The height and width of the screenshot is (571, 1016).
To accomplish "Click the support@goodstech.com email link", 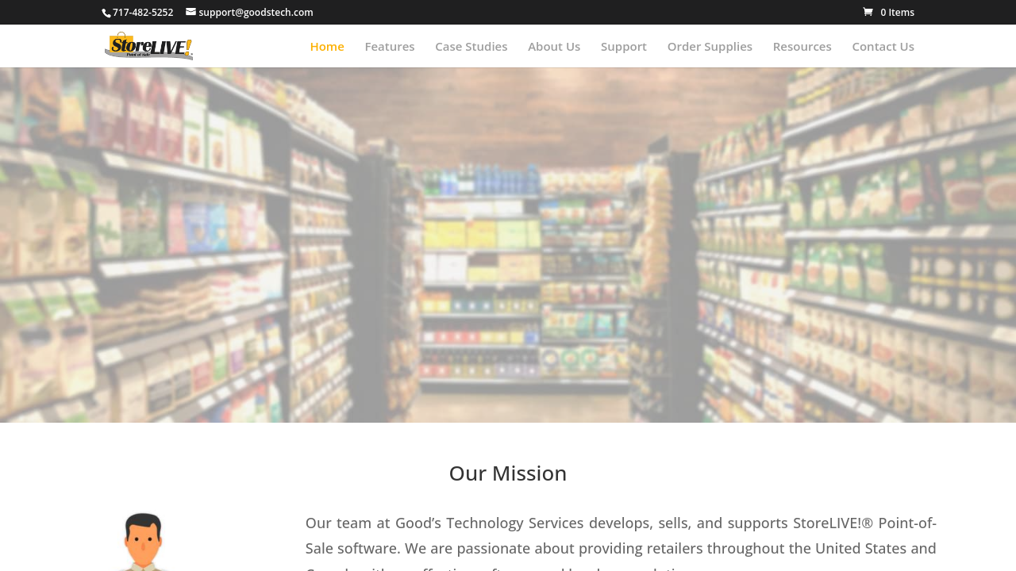I will click(256, 12).
